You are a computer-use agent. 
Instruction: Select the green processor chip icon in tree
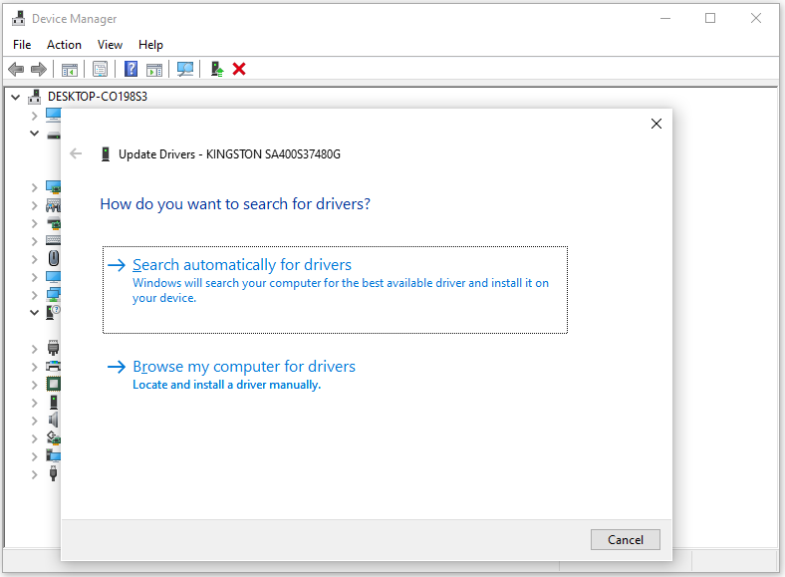coord(54,384)
